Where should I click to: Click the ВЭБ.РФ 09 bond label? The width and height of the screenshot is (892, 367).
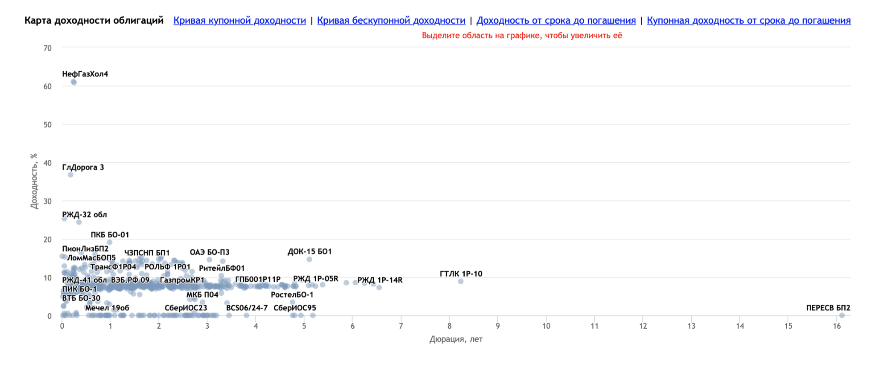(x=130, y=280)
